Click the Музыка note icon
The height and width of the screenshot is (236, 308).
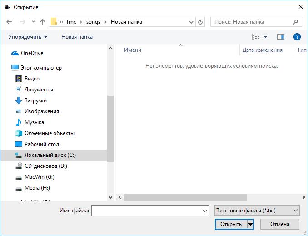tap(19, 122)
